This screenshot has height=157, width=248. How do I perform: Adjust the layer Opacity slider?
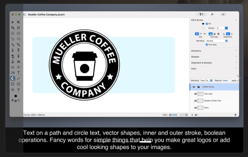point(226,80)
